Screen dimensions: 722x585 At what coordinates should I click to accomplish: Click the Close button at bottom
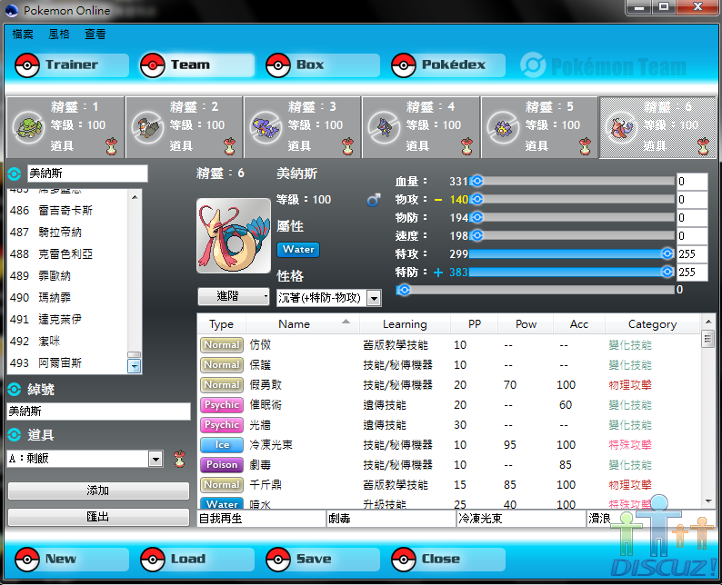448,560
